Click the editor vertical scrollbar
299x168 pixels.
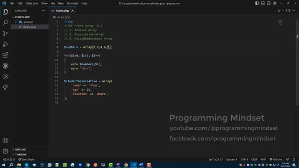tap(297, 62)
